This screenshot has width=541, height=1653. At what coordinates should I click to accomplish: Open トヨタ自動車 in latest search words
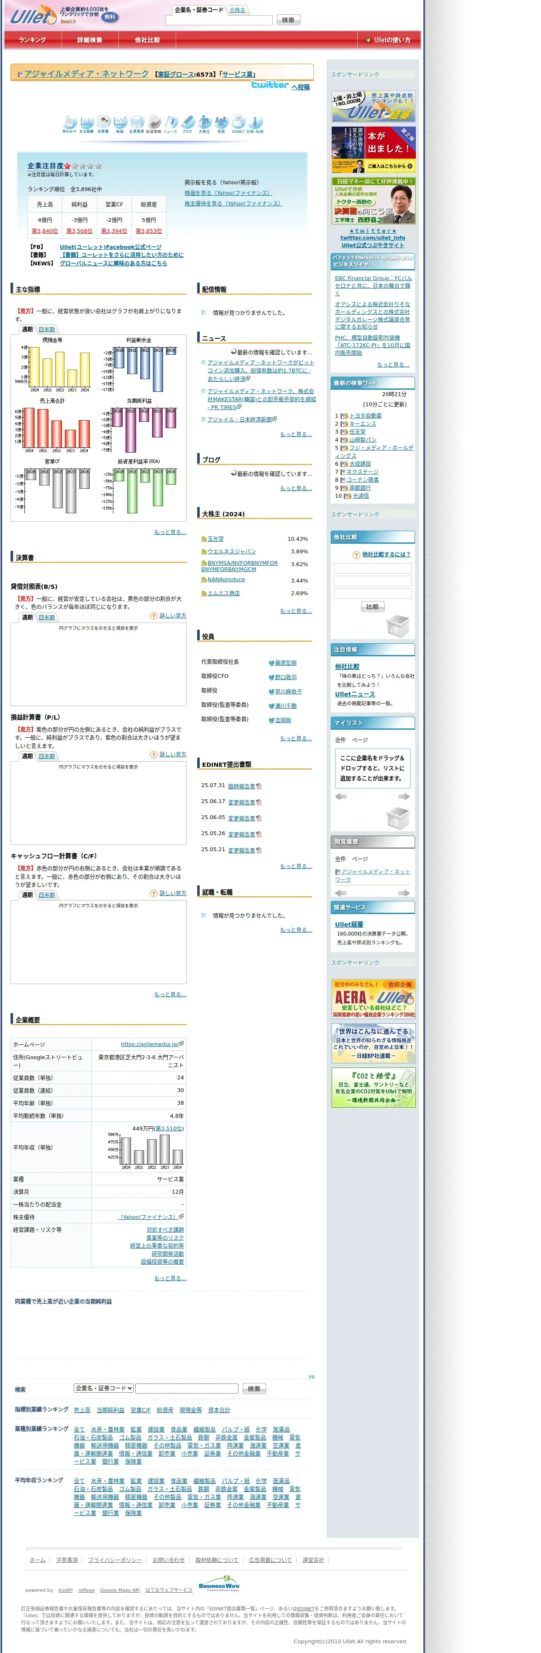coord(365,416)
